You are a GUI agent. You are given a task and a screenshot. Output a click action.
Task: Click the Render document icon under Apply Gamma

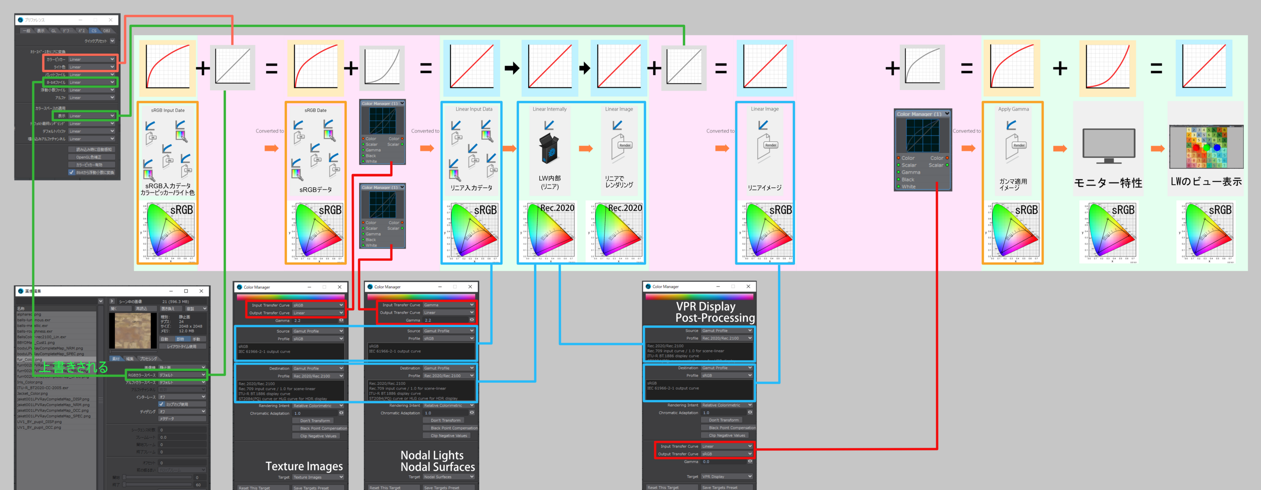1014,146
